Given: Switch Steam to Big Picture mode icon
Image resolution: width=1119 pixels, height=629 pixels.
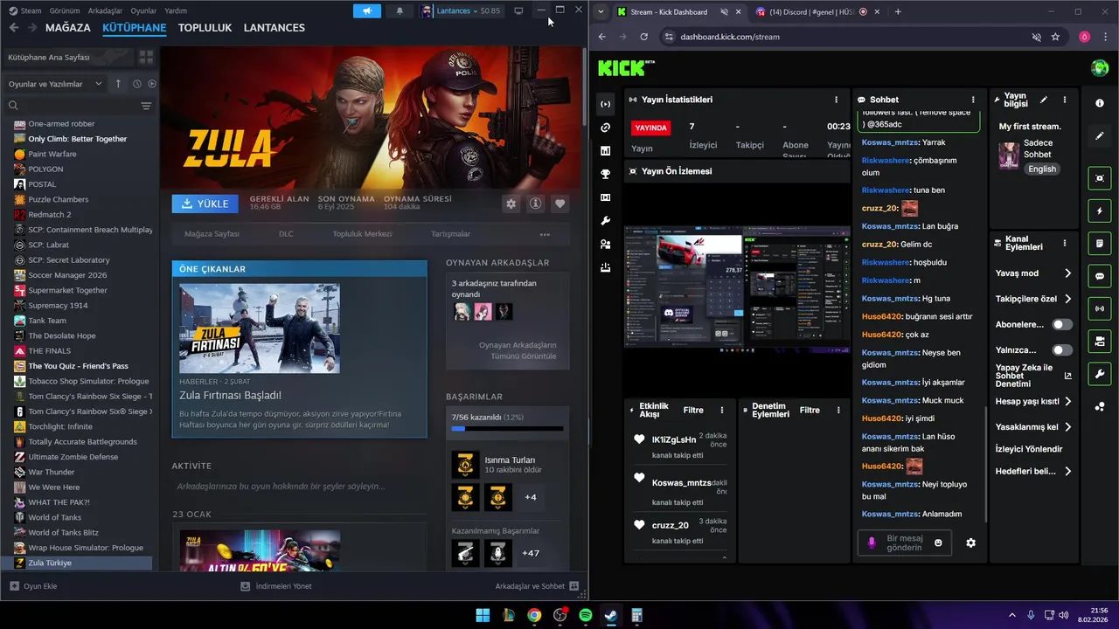Looking at the screenshot, I should coord(518,10).
